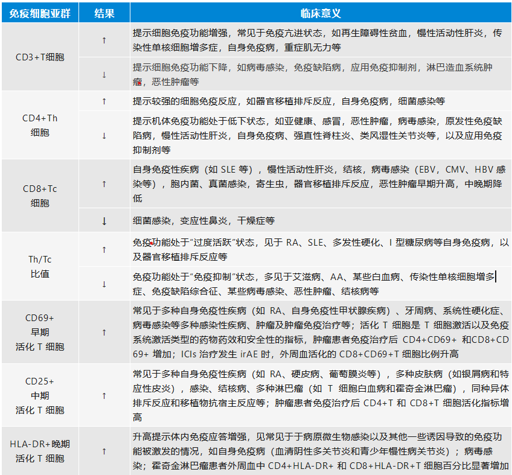Select the 临床意义 column header
The image size is (512, 475).
(320, 10)
